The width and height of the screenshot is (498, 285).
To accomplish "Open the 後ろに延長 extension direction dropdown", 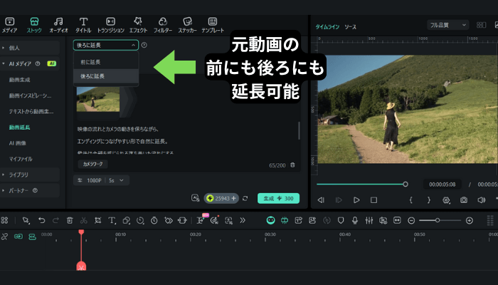I will point(105,45).
